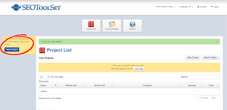Click blue New Project button in sidebar

click(x=12, y=49)
